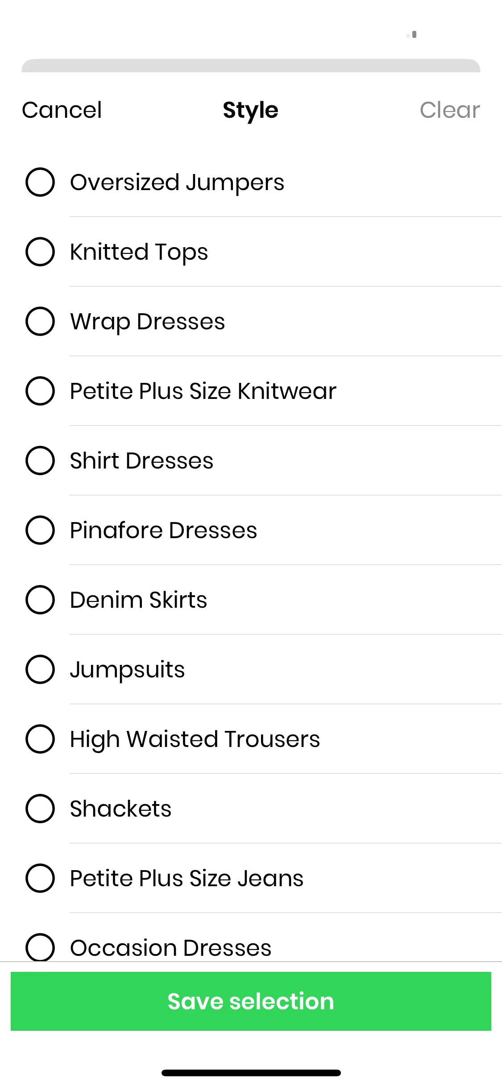
Task: Tap the Shackets text label
Action: (121, 809)
